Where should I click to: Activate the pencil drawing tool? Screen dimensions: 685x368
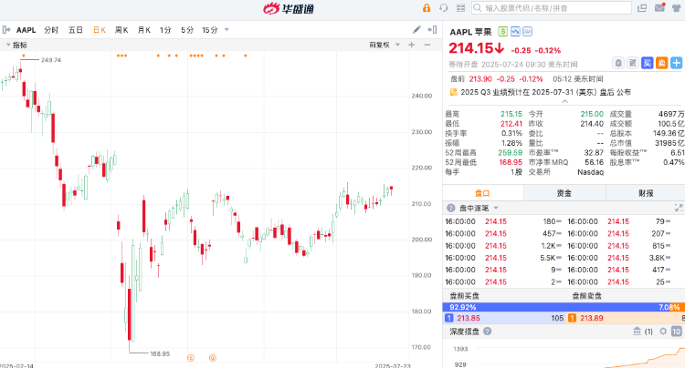pos(416,30)
